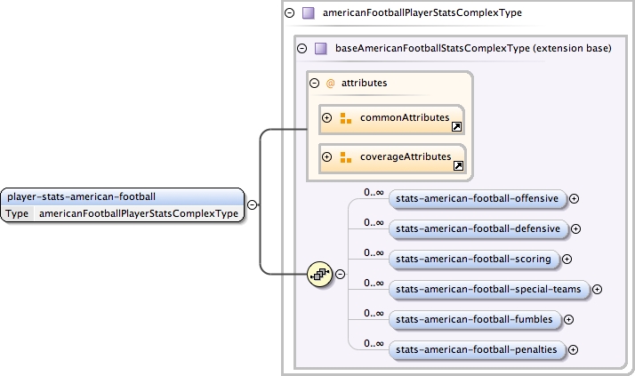The image size is (635, 376).
Task: Collapse the americanFootballPlayerStatsComplexType container
Action: tap(289, 13)
